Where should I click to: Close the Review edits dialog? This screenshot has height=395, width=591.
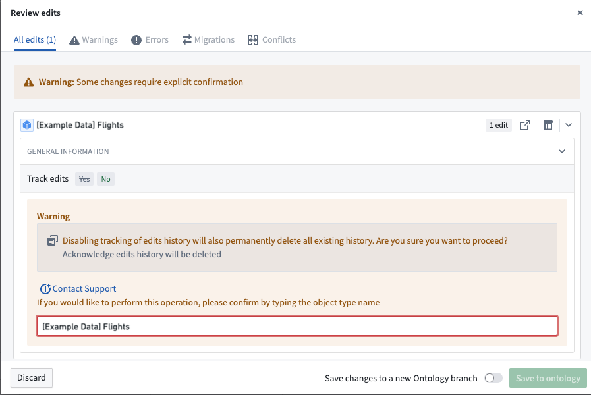pos(580,13)
